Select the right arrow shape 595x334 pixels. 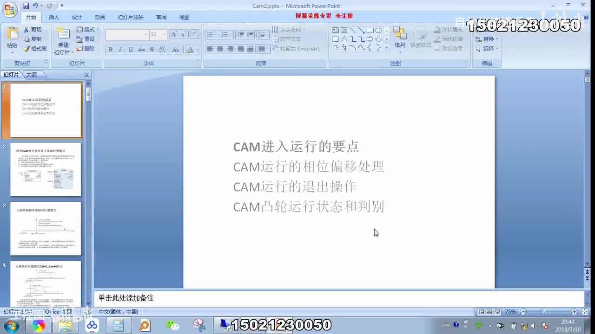pyautogui.click(x=370, y=39)
